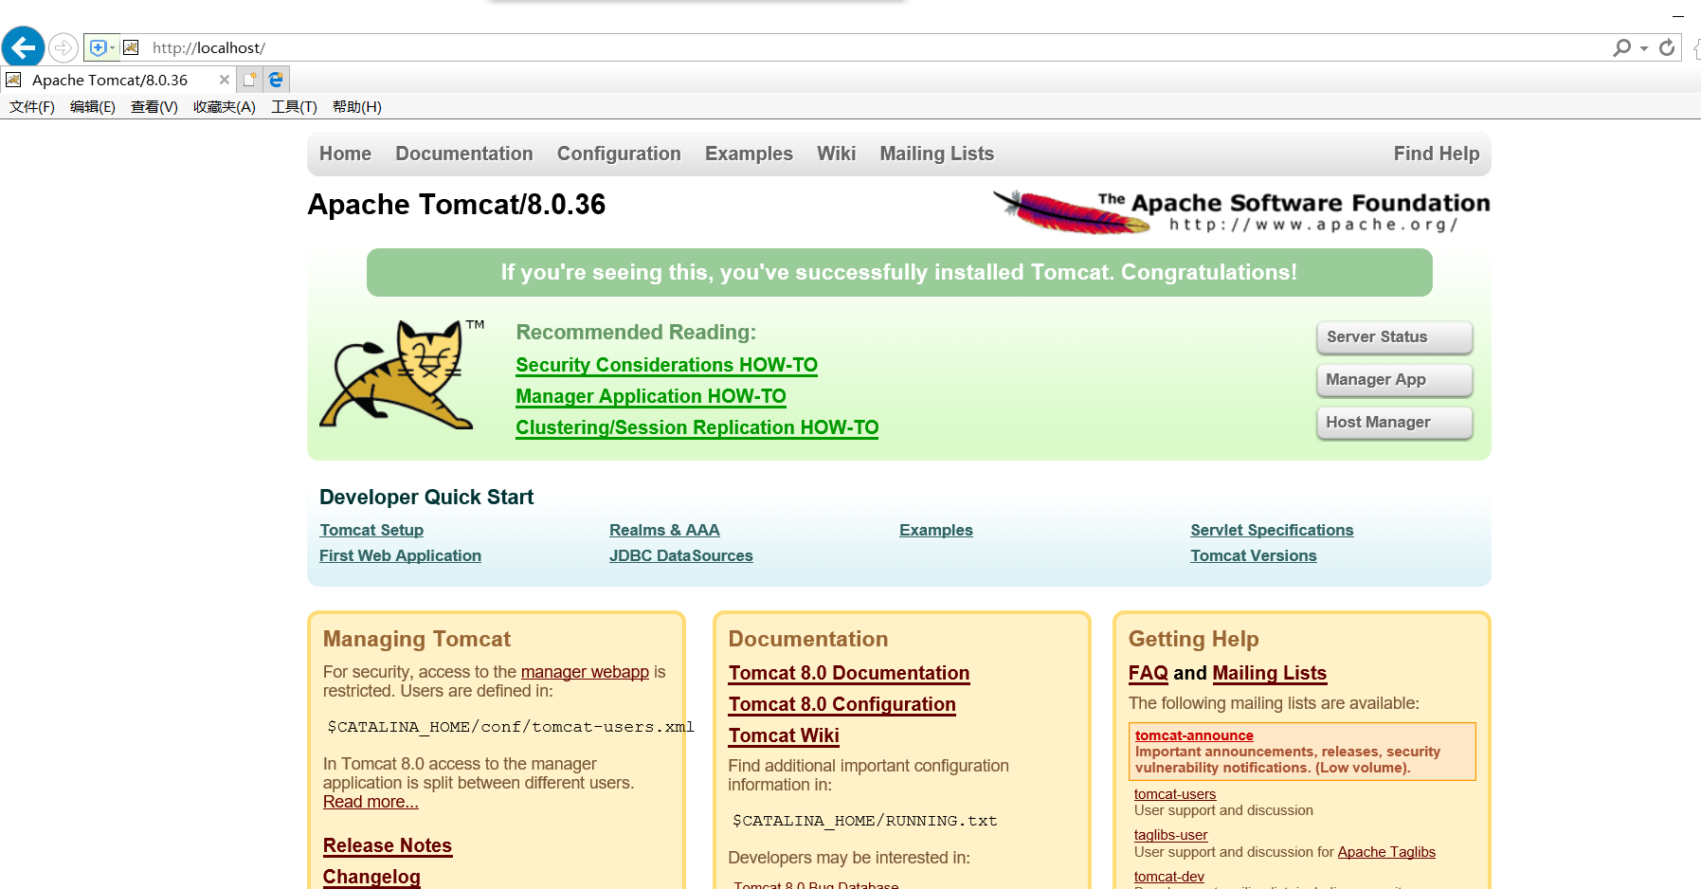The width and height of the screenshot is (1701, 889).
Task: Click Mailing Lists link under Getting Help
Action: click(x=1270, y=673)
